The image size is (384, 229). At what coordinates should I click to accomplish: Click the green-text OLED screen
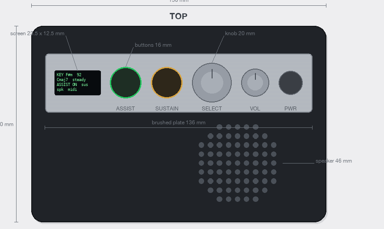click(78, 83)
